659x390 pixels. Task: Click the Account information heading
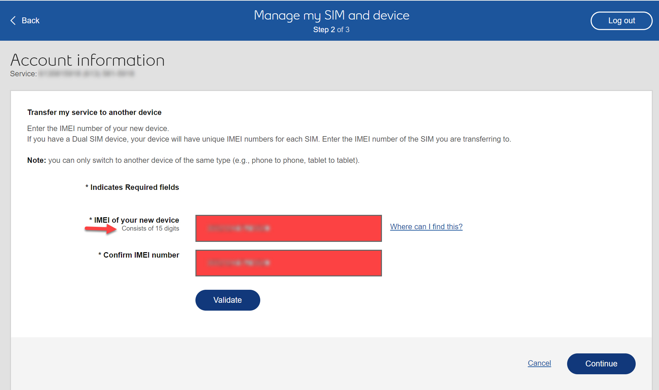(x=87, y=60)
